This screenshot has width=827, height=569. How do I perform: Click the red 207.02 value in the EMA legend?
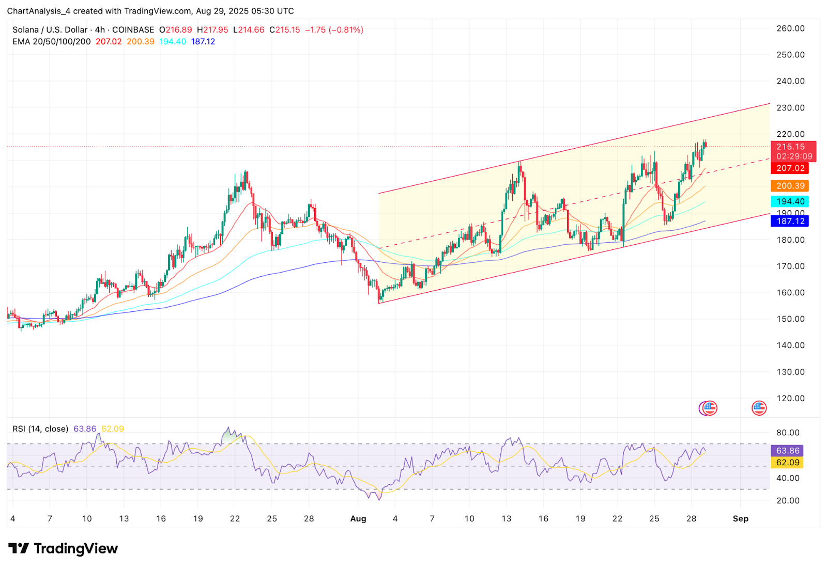coord(109,41)
